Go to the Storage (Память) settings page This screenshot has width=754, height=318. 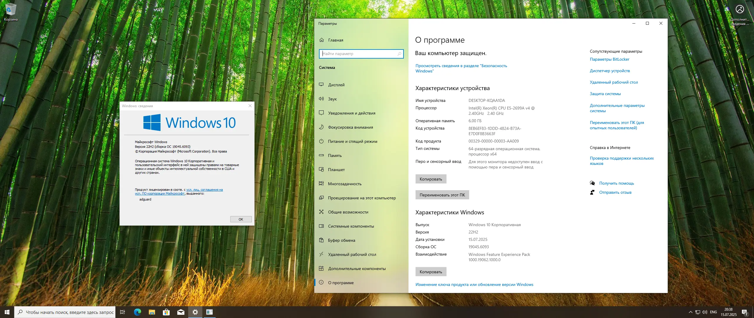click(x=335, y=155)
